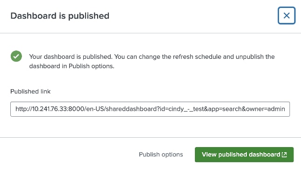Click the dashboard is published confirmation message
Viewport: 301px width, 169px height.
tap(152, 61)
